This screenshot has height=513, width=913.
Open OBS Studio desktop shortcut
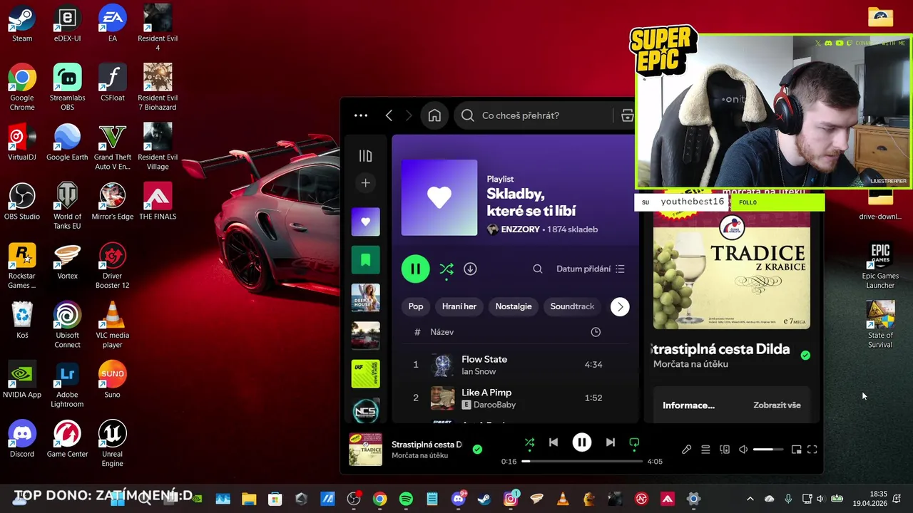pos(22,202)
